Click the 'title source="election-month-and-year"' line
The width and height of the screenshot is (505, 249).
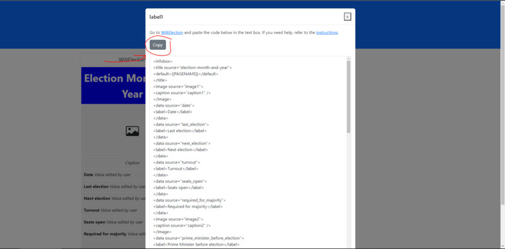(x=193, y=68)
